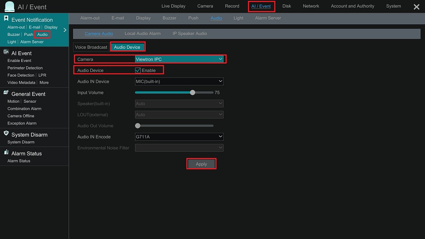Click Alarm Server link in the sidebar
425x239 pixels.
32,42
